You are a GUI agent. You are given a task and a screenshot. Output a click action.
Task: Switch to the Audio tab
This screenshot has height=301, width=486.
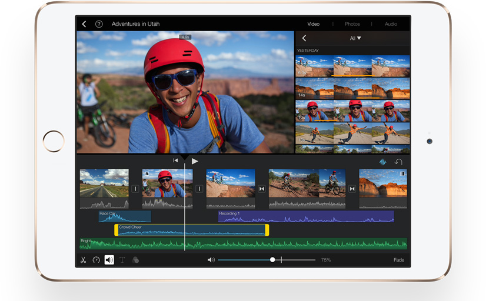[391, 24]
